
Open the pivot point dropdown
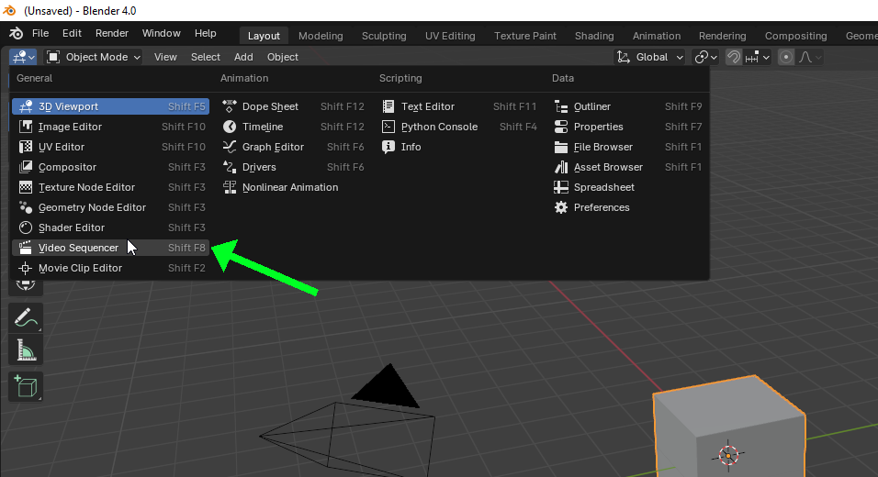coord(705,57)
